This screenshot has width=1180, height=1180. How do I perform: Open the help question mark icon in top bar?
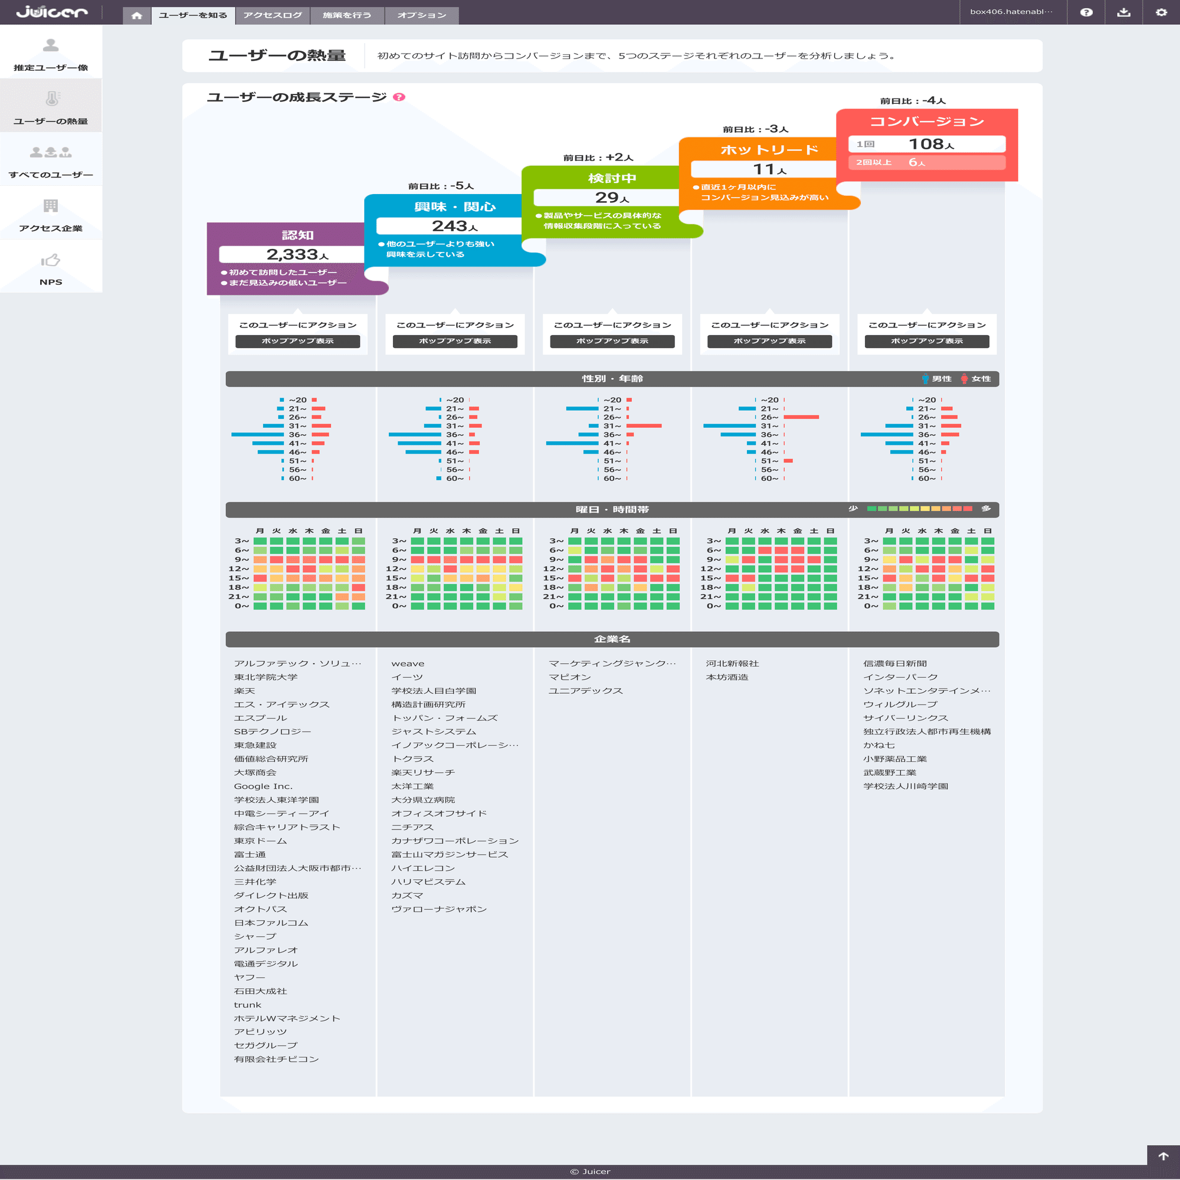[x=1086, y=12]
